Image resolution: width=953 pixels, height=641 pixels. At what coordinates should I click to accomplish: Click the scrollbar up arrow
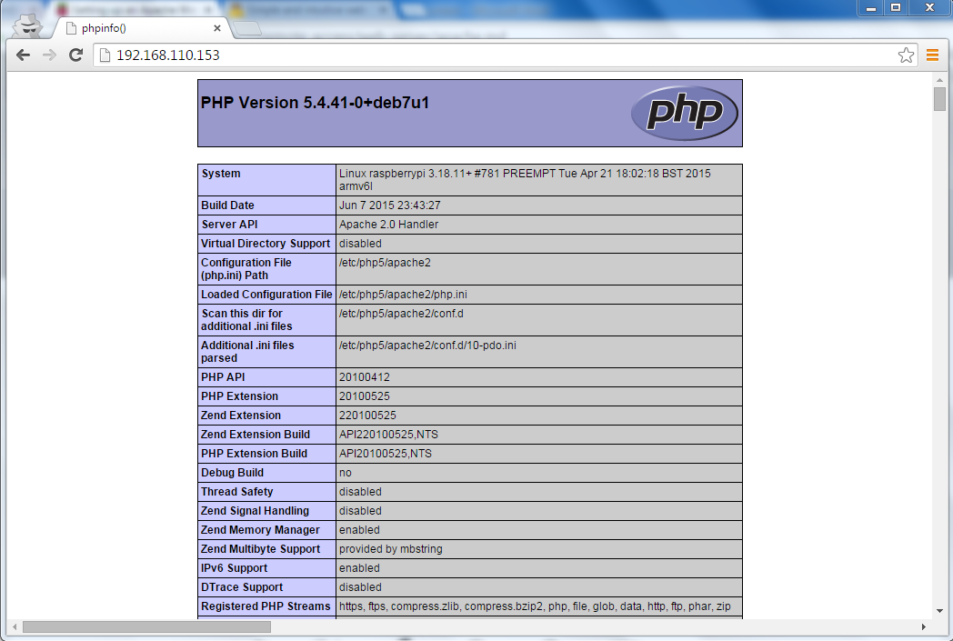pos(940,80)
